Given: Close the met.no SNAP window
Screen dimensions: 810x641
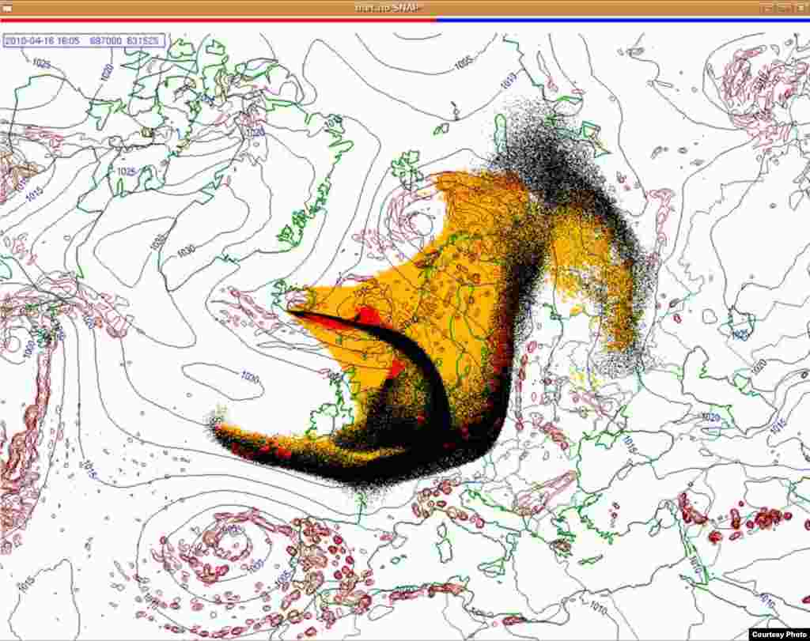Looking at the screenshot, I should point(800,7).
